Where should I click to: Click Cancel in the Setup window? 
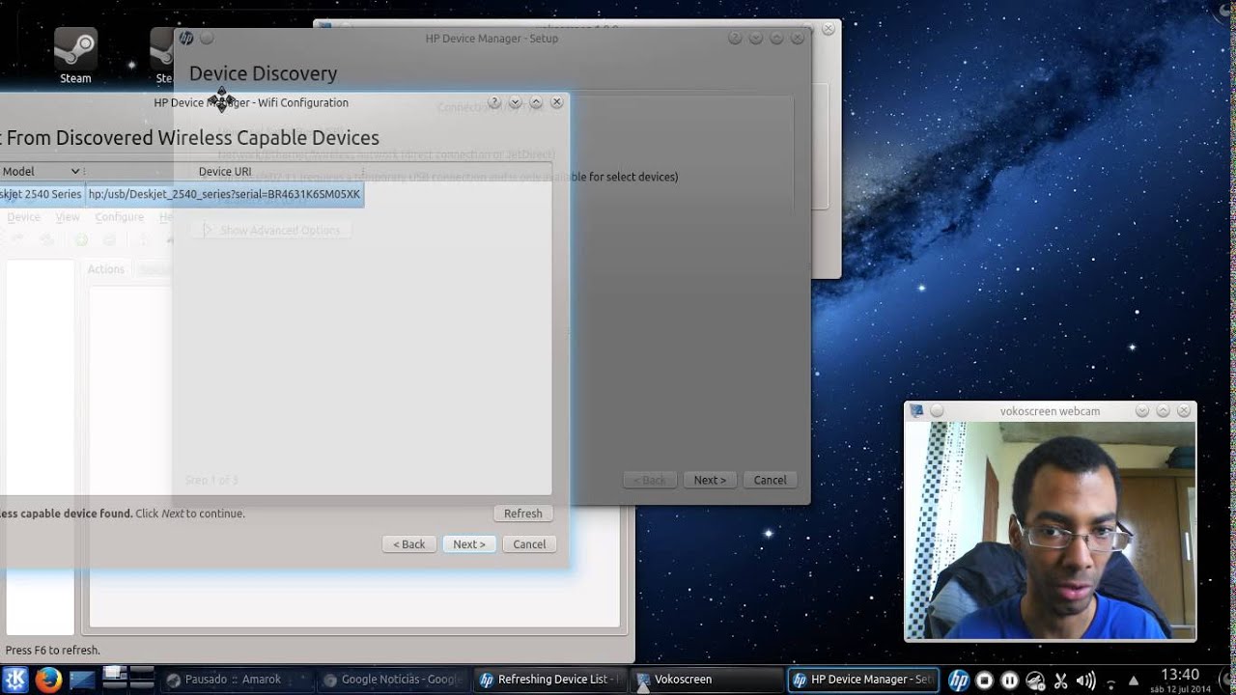click(770, 480)
